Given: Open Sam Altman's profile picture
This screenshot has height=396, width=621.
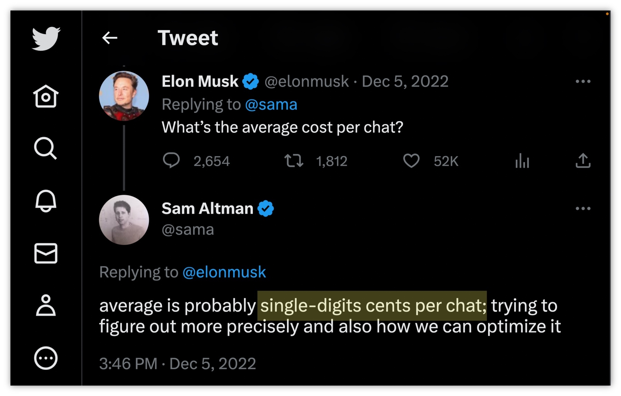Looking at the screenshot, I should point(124,220).
